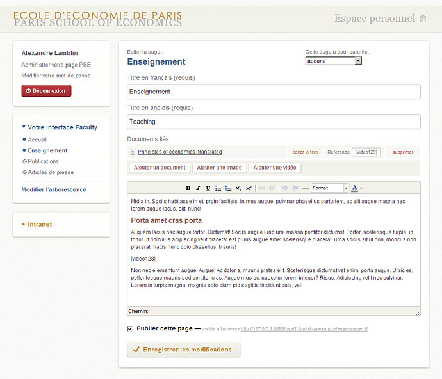The width and height of the screenshot is (442, 379).
Task: Open Accueil in the Faculty menu
Action: pyautogui.click(x=37, y=140)
